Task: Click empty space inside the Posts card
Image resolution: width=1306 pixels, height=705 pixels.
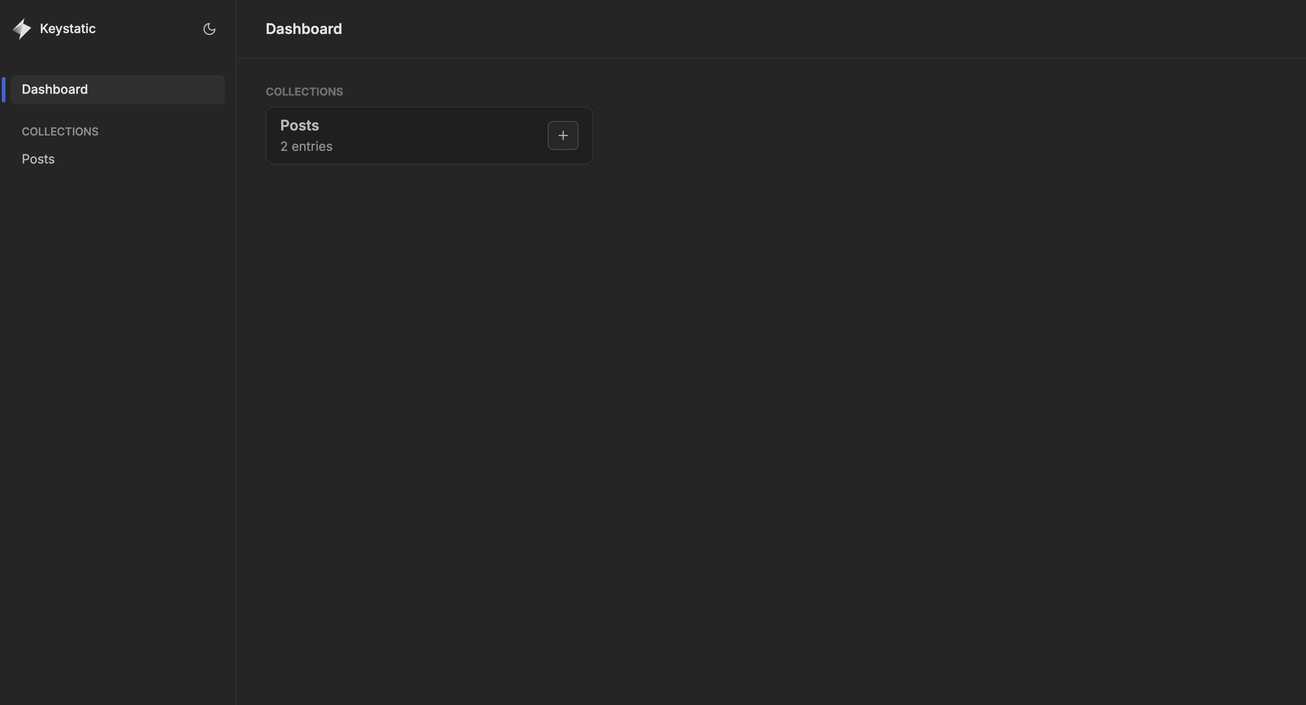Action: [x=431, y=135]
